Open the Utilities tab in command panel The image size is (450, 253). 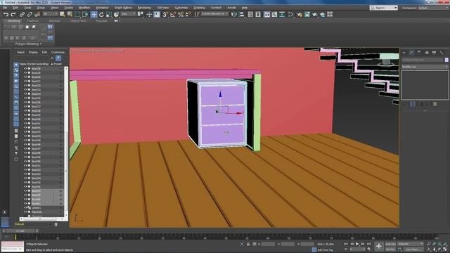tap(442, 53)
